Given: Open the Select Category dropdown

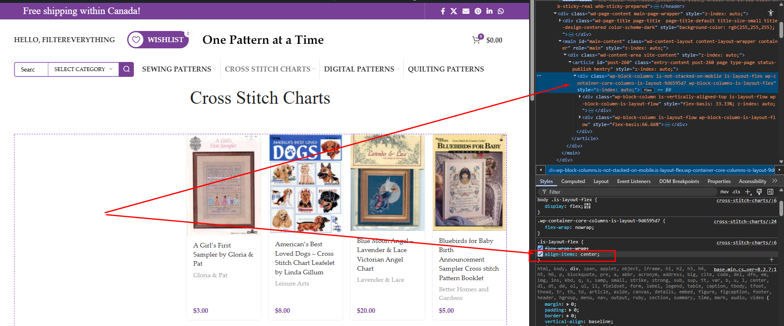Looking at the screenshot, I should click(x=83, y=69).
